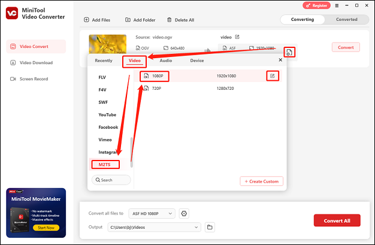Image resolution: width=375 pixels, height=245 pixels.
Task: Click the format list vertical scrollbar
Action: 131,152
